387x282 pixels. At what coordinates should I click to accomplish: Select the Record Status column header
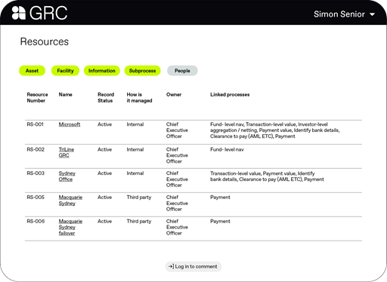tap(106, 97)
